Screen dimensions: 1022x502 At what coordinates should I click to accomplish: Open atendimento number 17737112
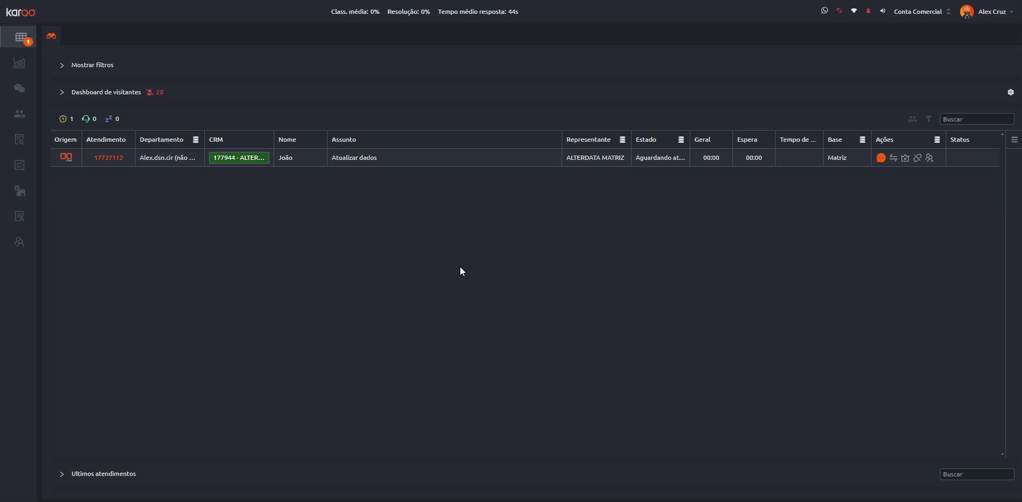click(108, 158)
